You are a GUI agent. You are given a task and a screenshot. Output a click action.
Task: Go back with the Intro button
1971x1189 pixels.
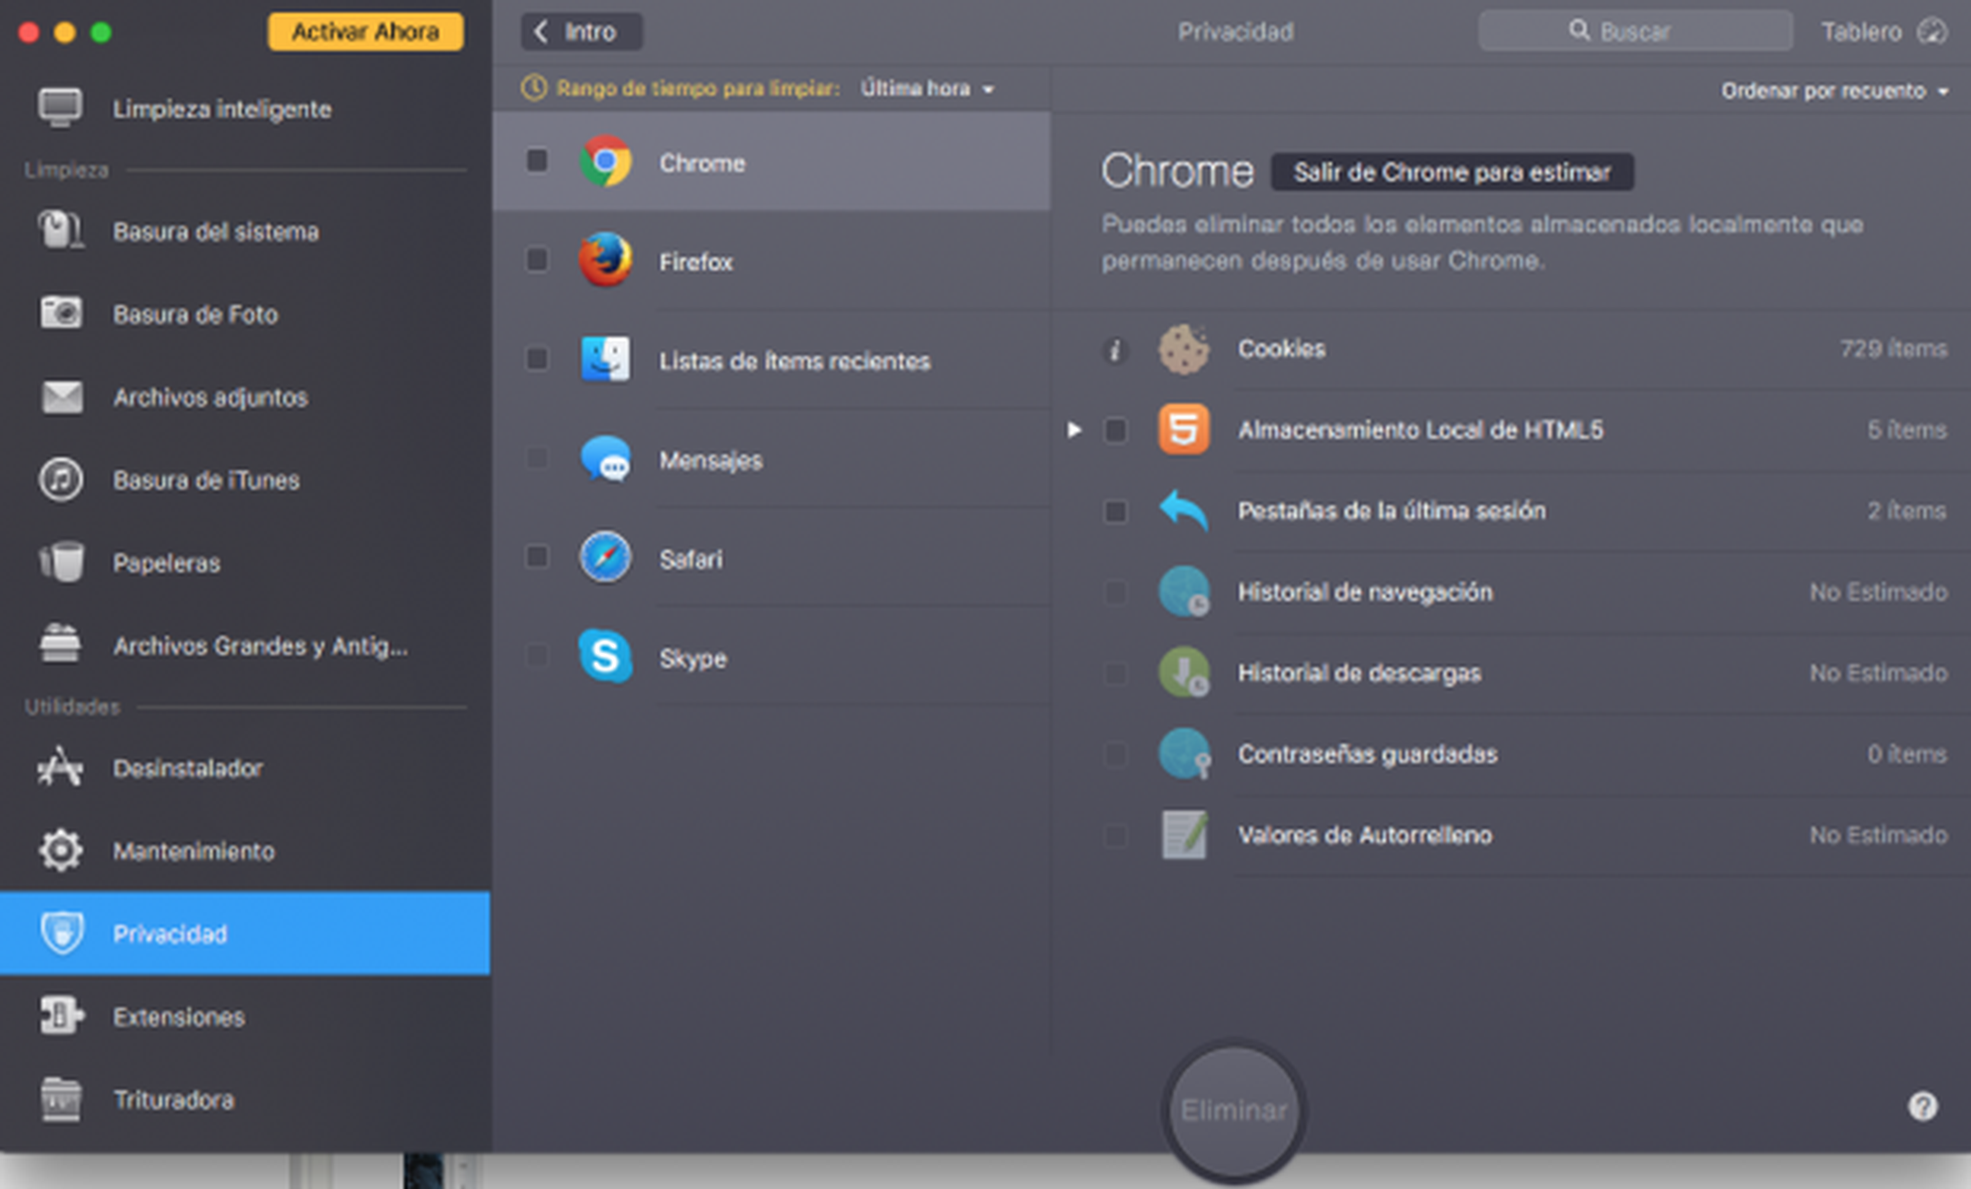(582, 32)
